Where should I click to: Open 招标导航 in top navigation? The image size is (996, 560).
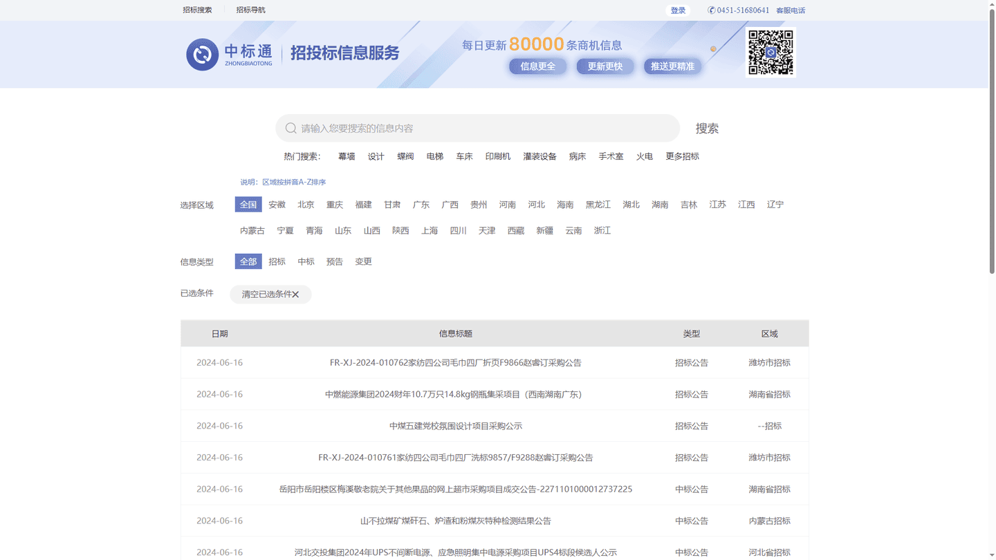pyautogui.click(x=250, y=10)
